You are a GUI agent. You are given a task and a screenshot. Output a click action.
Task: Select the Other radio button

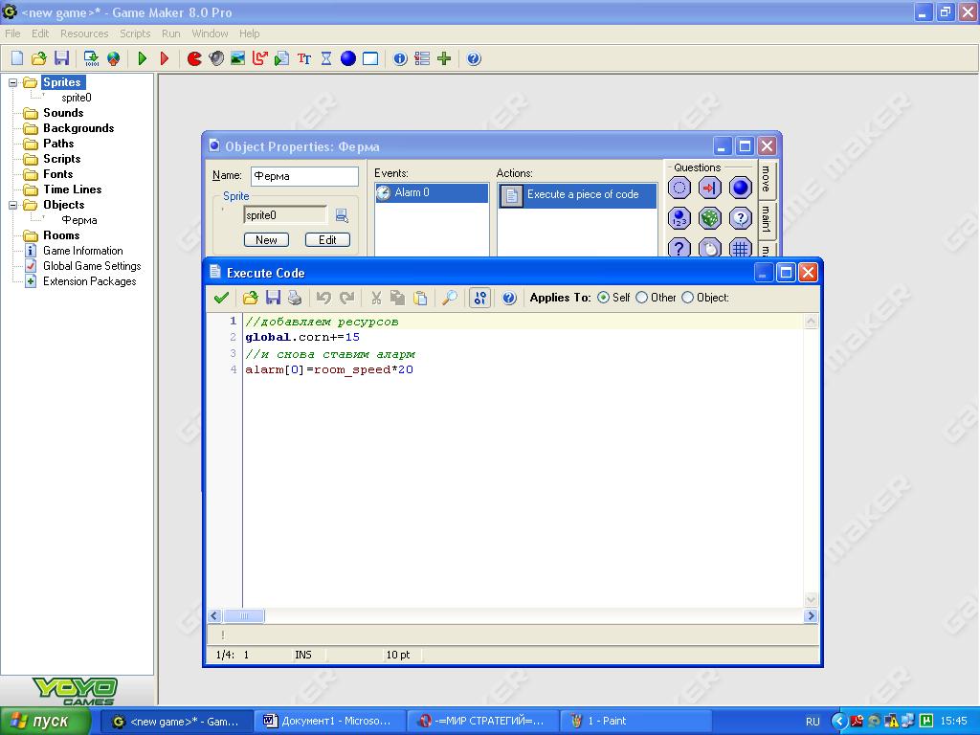click(x=642, y=299)
